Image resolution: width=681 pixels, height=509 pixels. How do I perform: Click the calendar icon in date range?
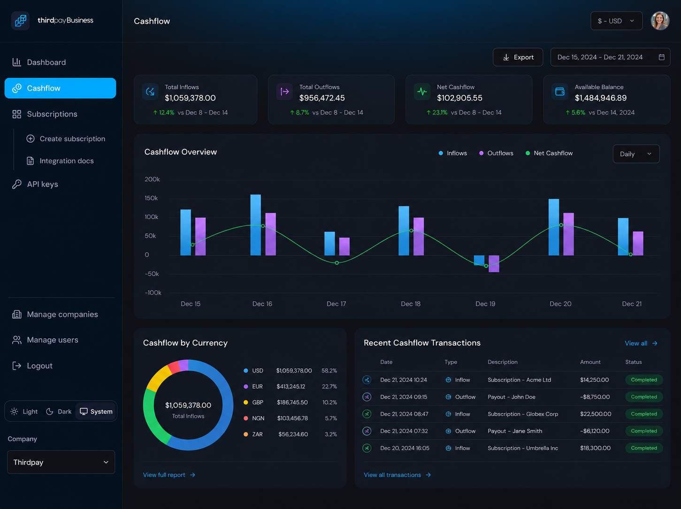point(661,57)
